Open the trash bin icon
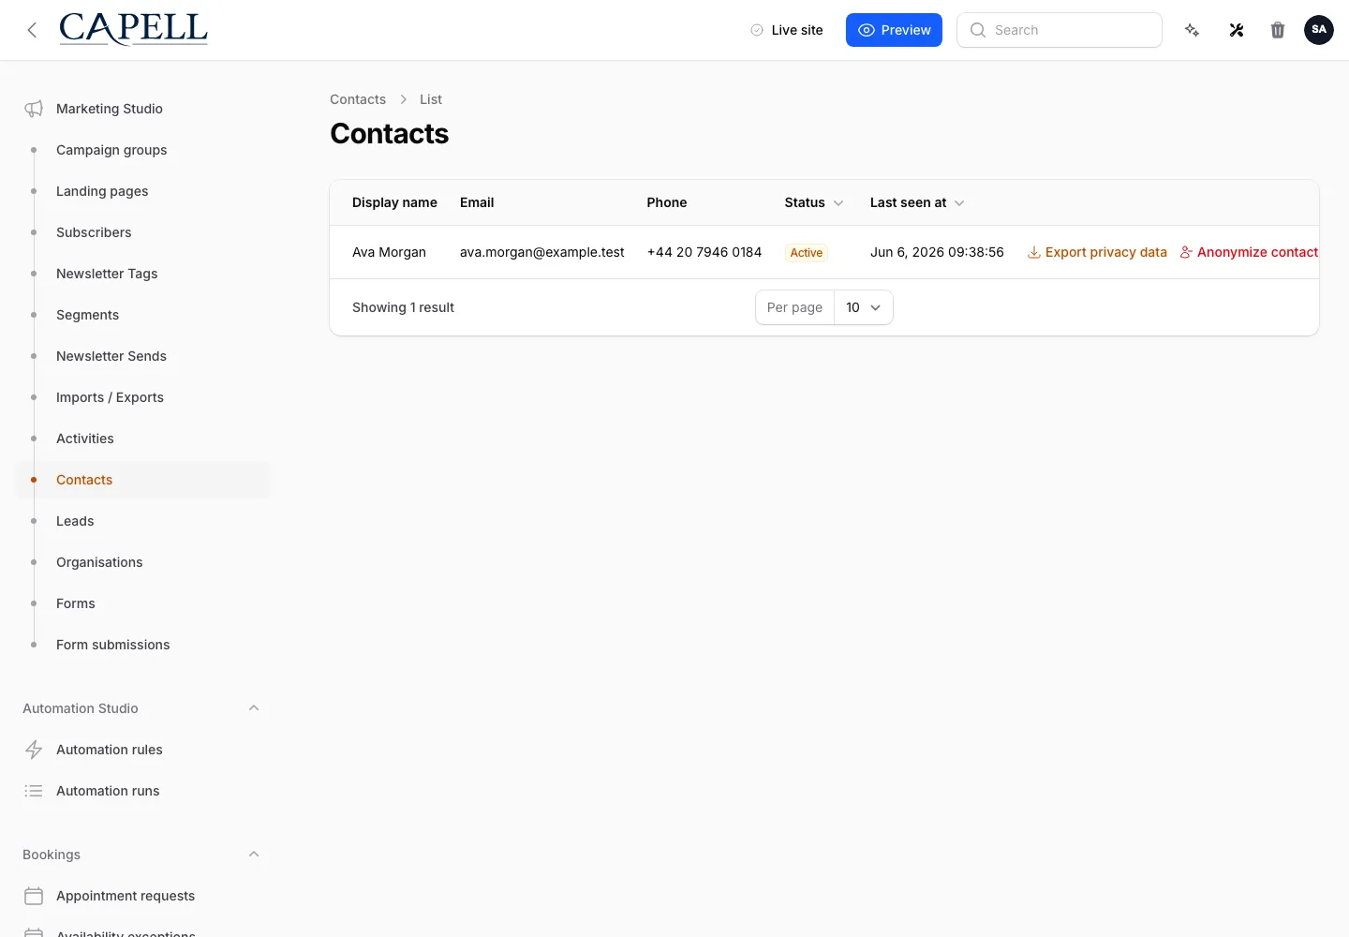1349x937 pixels. point(1278,30)
